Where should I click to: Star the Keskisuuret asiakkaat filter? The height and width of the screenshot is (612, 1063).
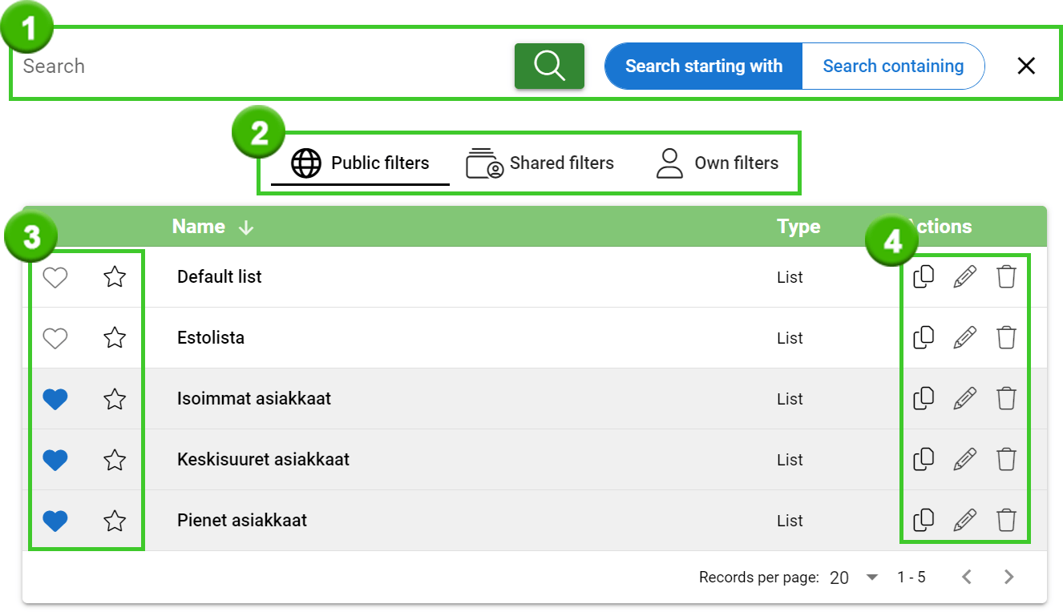[x=114, y=459]
